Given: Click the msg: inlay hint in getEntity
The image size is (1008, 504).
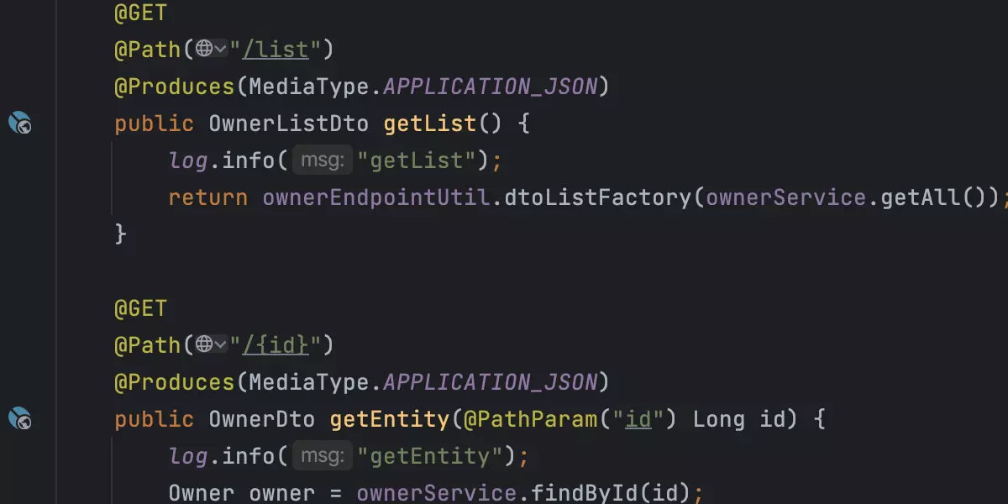Looking at the screenshot, I should (322, 456).
